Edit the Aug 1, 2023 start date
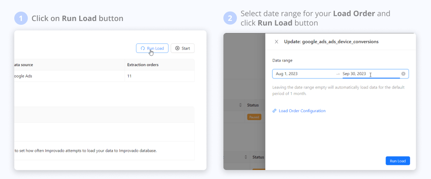 [x=287, y=74]
